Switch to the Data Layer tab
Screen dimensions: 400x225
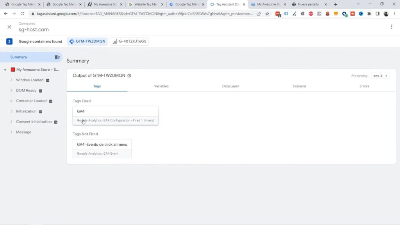[x=230, y=86]
